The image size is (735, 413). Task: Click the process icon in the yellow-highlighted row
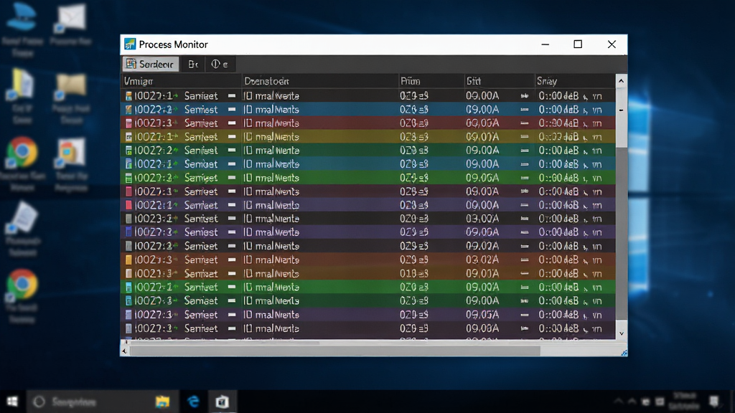tap(128, 137)
